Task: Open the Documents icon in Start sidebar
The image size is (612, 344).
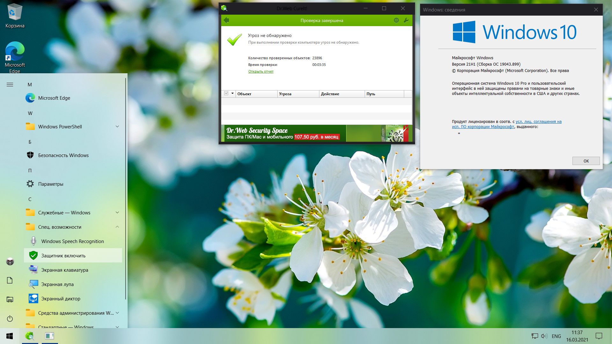Action: coord(10,280)
